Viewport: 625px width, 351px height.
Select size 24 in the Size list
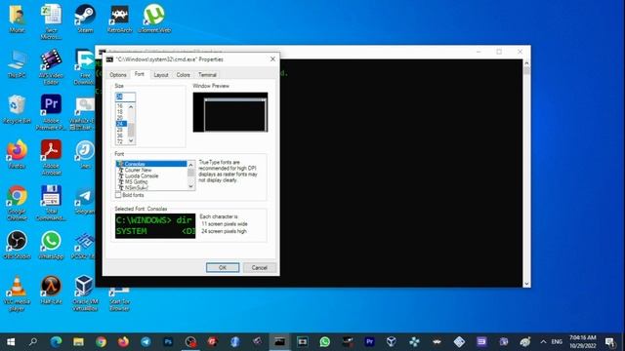click(x=121, y=124)
